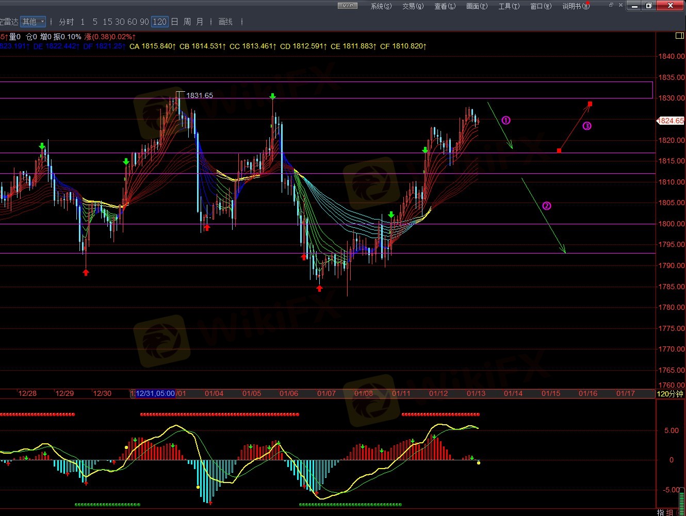The height and width of the screenshot is (516, 686).
Task: Open the 交易(Q) menu
Action: pyautogui.click(x=413, y=6)
